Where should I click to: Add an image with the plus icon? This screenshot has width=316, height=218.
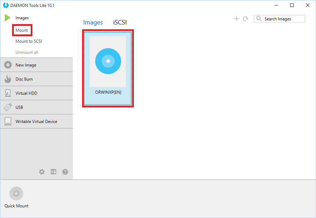tap(237, 19)
